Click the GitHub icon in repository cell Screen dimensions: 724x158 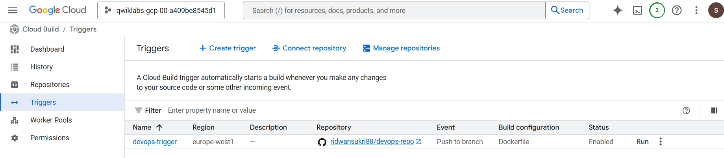[x=322, y=142]
